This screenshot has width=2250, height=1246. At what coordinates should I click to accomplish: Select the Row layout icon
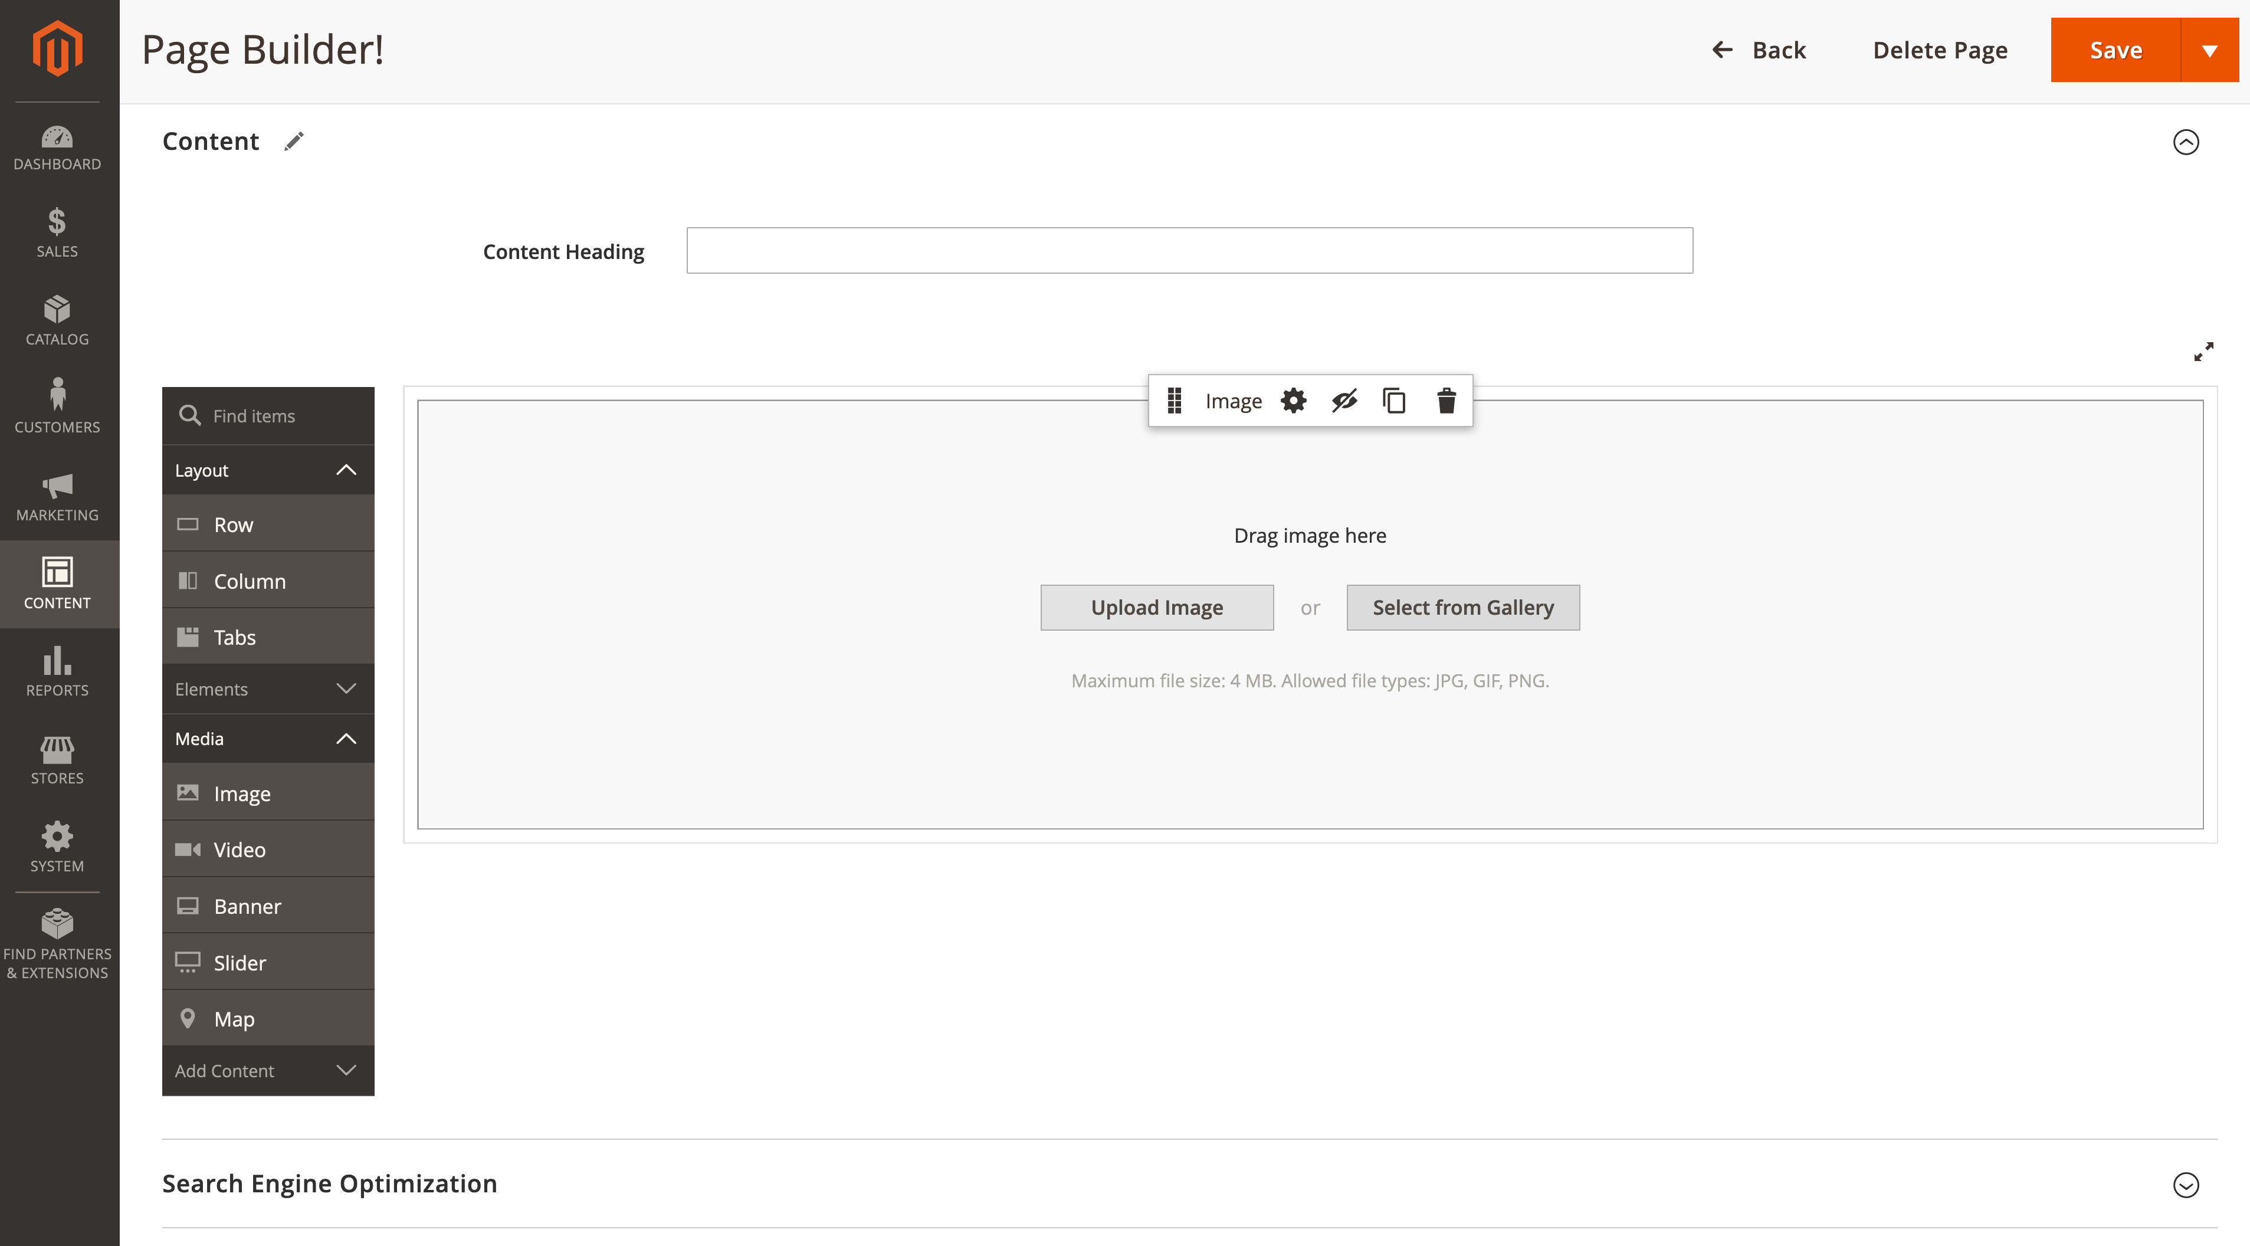(188, 524)
